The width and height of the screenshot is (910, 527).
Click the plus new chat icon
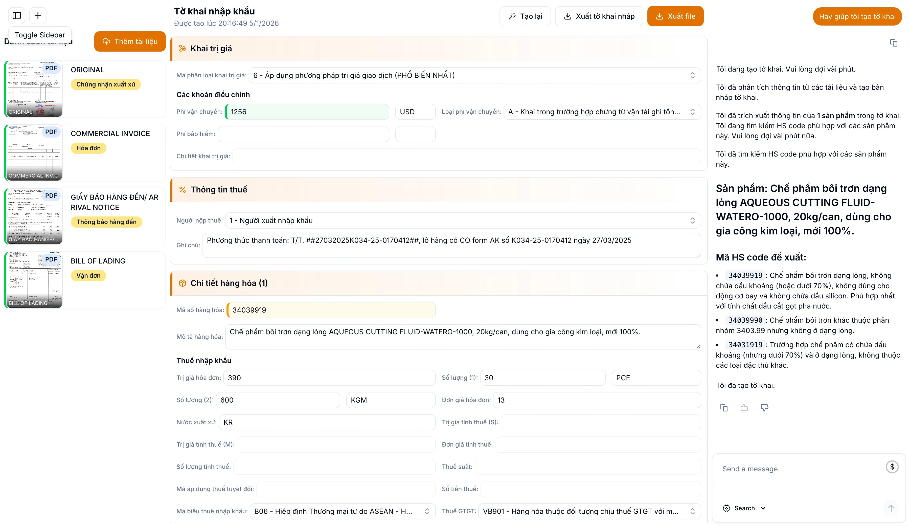[x=38, y=15]
